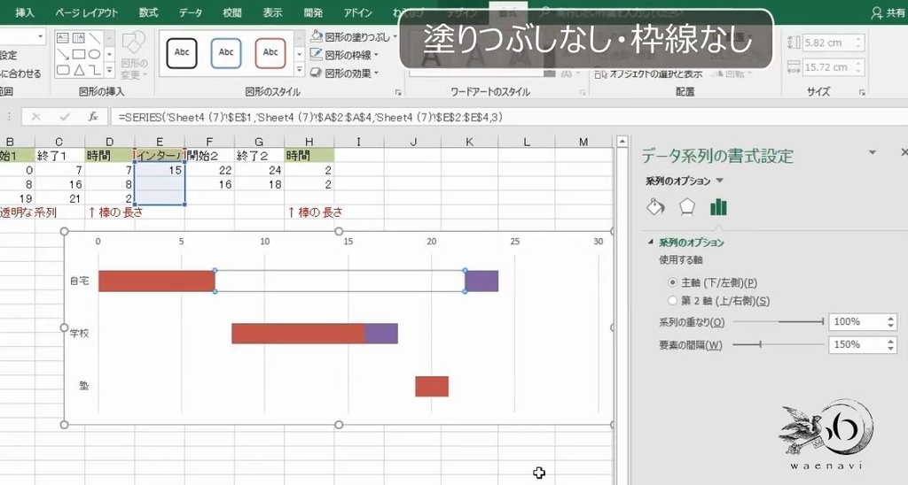908x485 pixels.
Task: Open the 挿入 ribbon tab
Action: [24, 12]
